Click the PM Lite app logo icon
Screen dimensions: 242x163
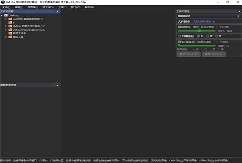(3, 2)
